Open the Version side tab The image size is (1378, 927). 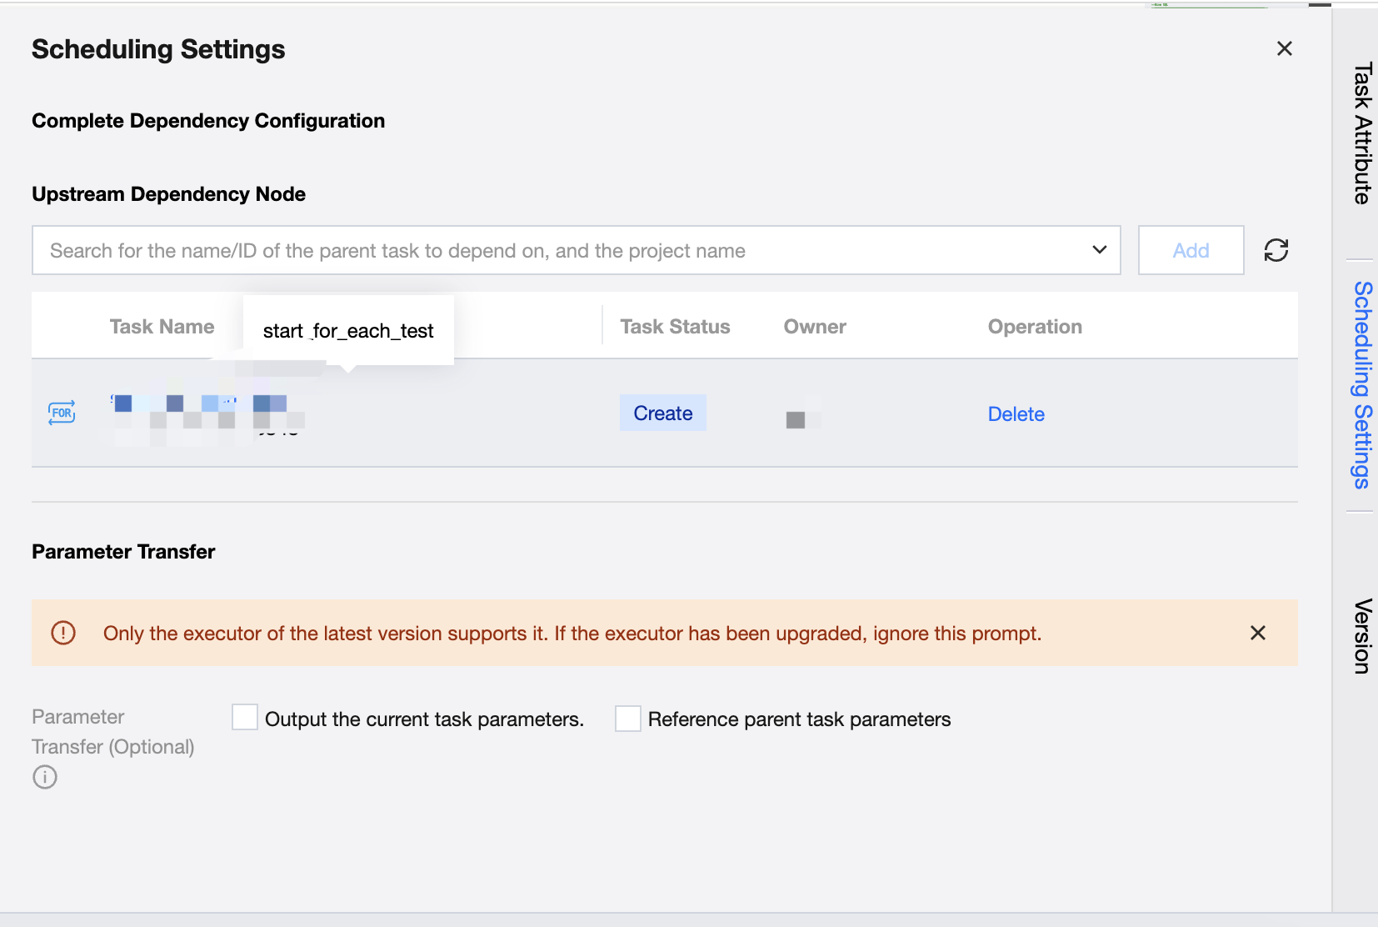[x=1361, y=636]
